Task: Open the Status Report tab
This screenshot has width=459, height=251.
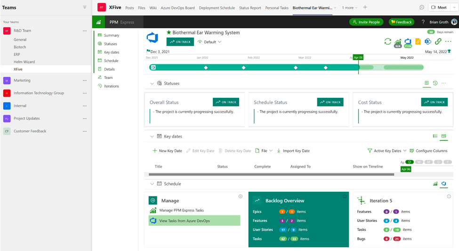Action: point(250,8)
